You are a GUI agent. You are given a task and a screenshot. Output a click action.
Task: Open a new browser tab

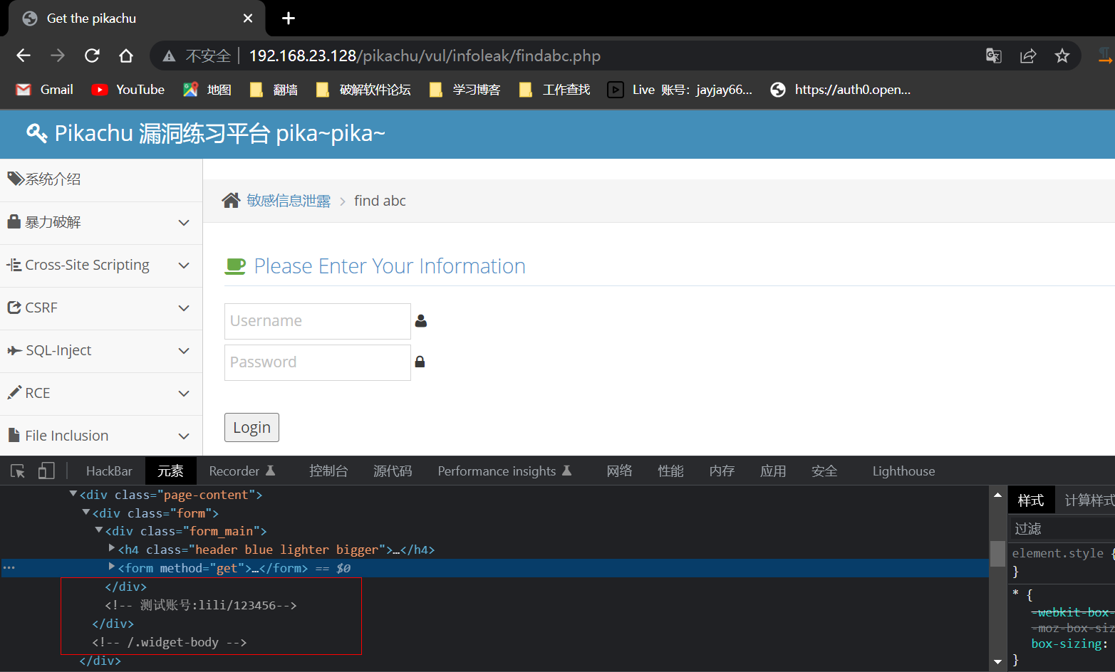pos(289,19)
